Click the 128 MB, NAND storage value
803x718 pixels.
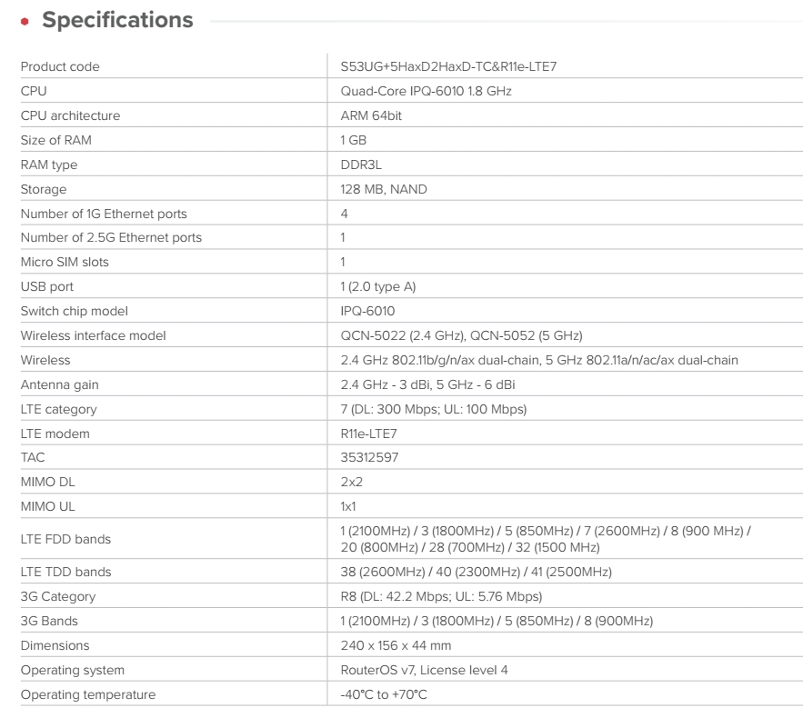point(384,189)
